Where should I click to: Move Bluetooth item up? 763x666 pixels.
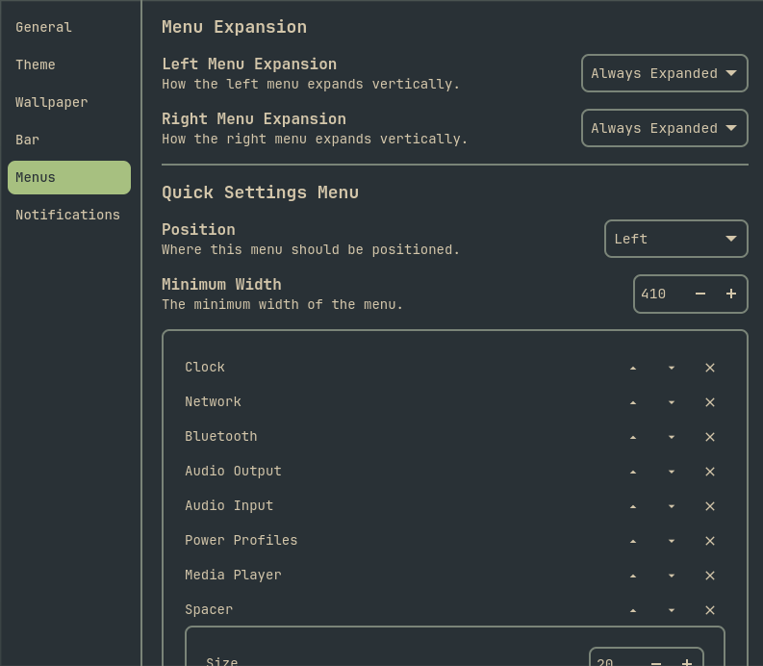point(633,437)
